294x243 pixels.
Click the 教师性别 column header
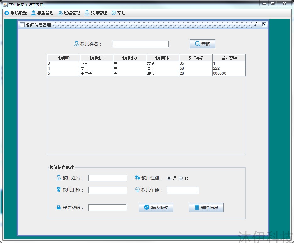pyautogui.click(x=130, y=58)
